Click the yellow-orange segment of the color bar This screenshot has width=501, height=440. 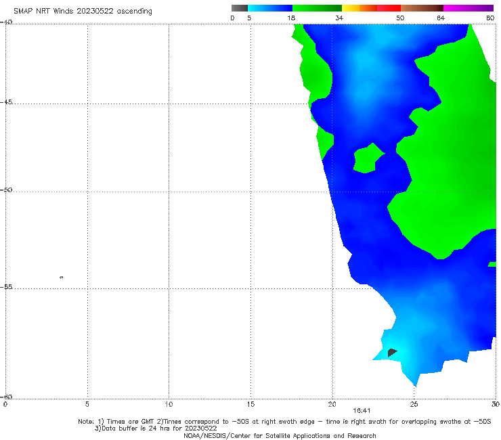(x=359, y=8)
